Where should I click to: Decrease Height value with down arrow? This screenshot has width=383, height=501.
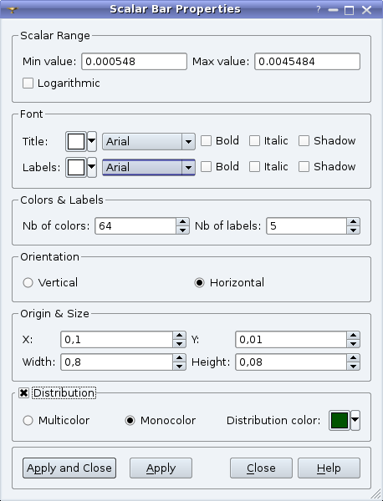coord(353,367)
